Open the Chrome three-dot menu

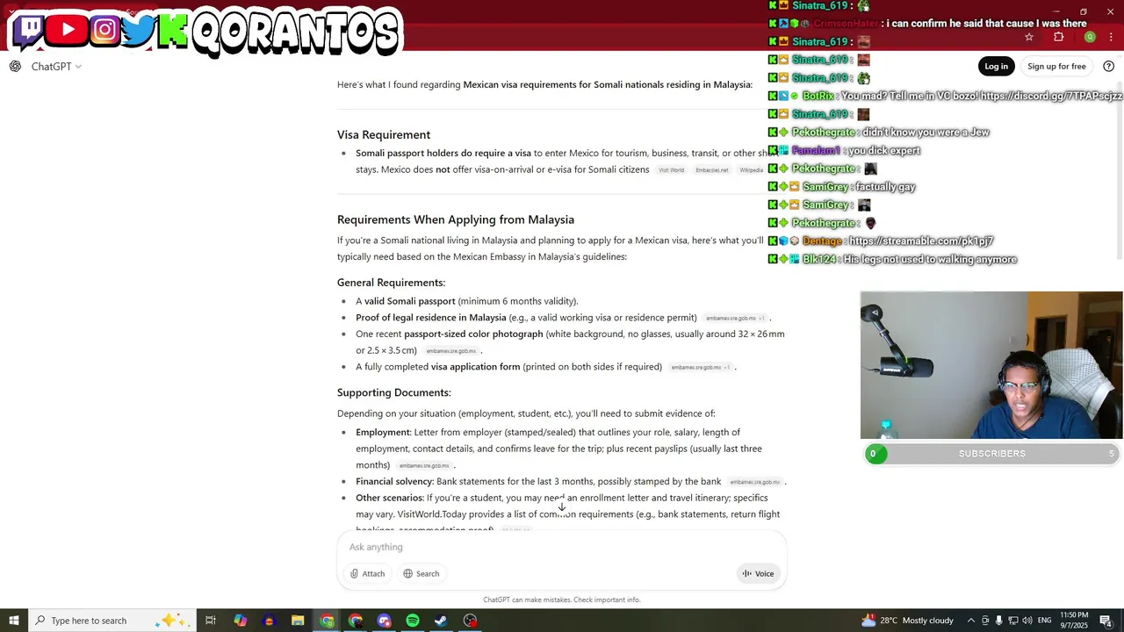pos(1111,37)
